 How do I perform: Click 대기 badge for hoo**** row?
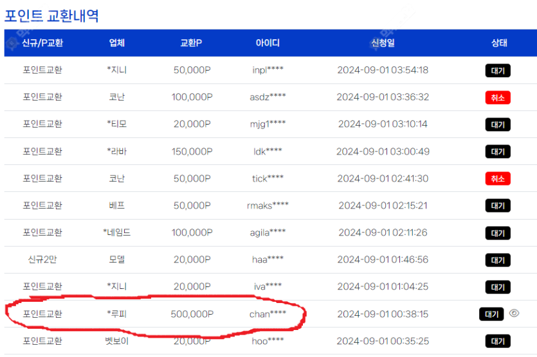[x=497, y=341]
